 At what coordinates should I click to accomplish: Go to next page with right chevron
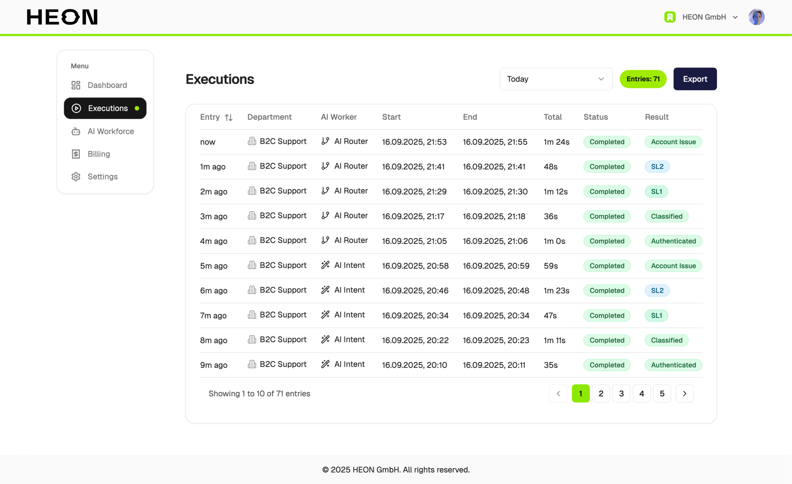coord(685,393)
